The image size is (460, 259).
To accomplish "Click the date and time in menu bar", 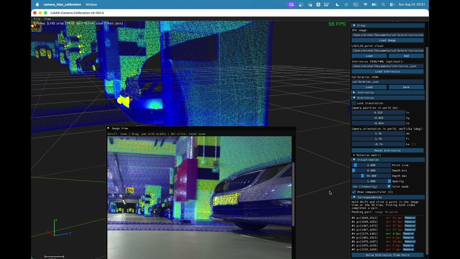I will point(412,4).
